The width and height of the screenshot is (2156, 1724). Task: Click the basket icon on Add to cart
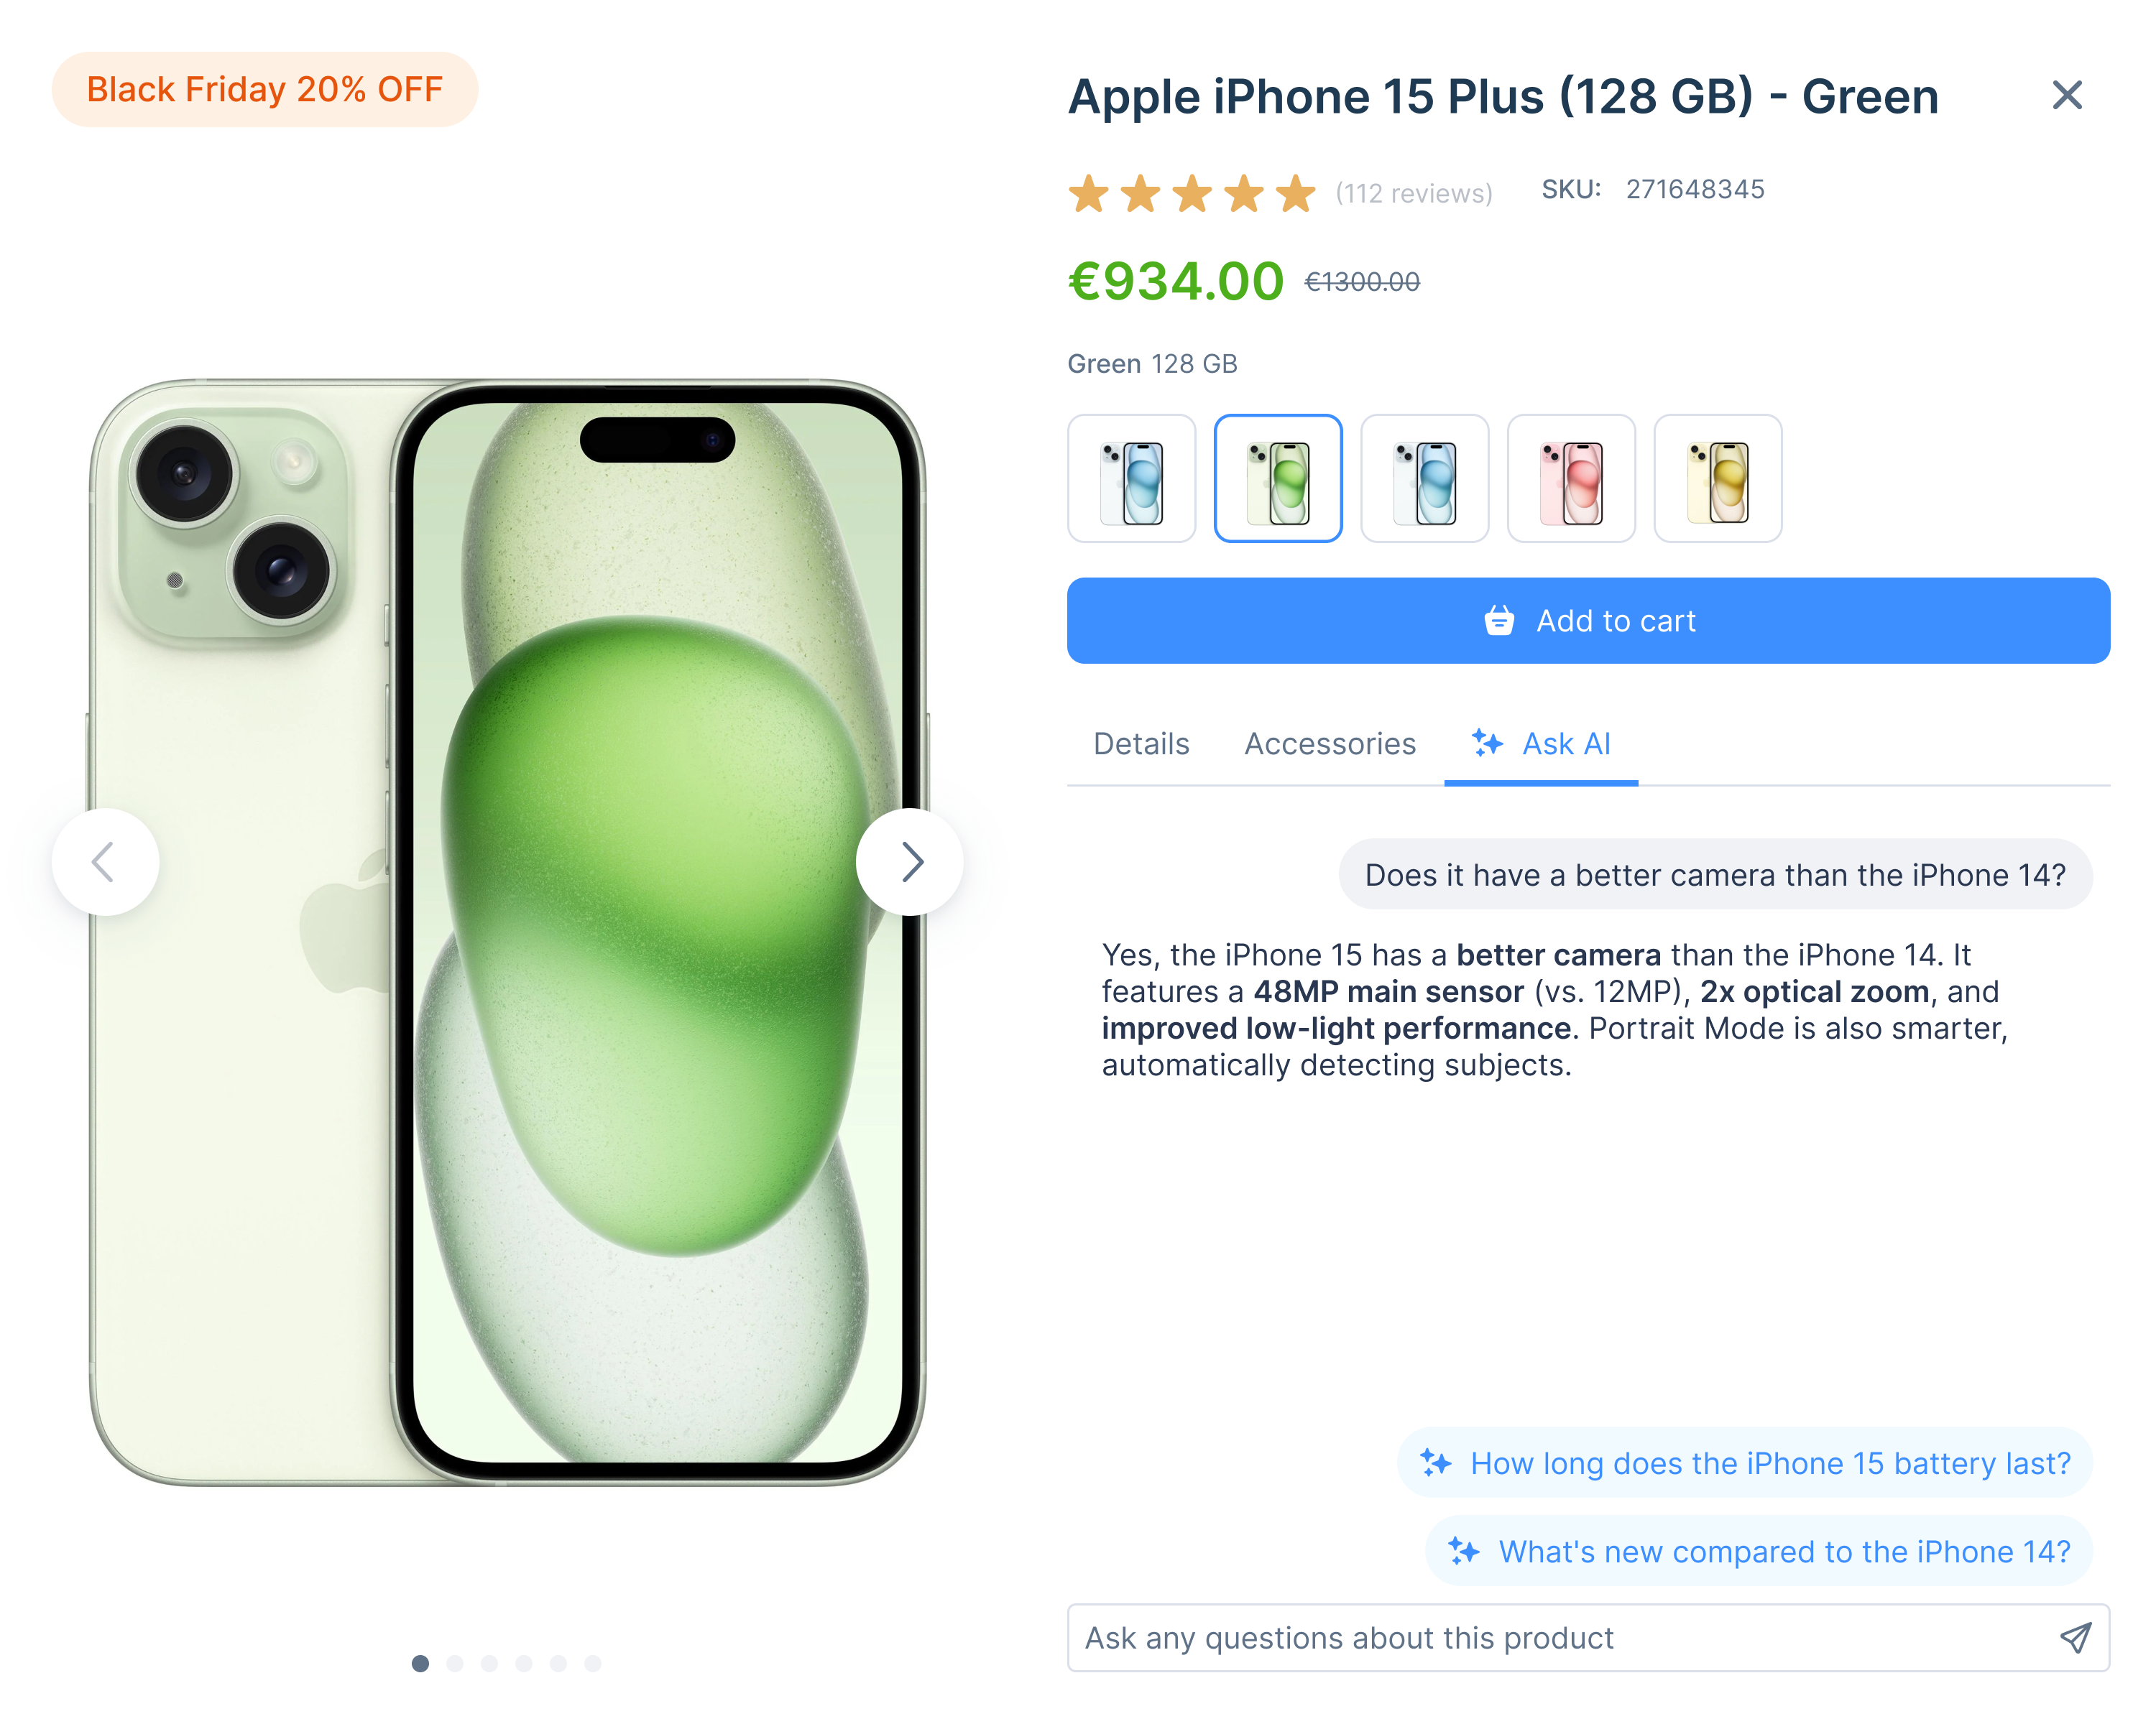1498,621
